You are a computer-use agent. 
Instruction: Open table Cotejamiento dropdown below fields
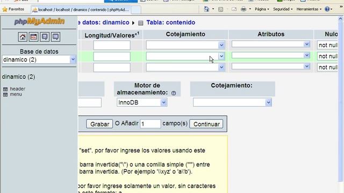coord(232,102)
